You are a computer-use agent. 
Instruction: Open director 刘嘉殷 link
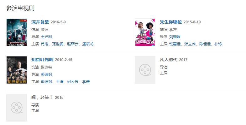coord(175,37)
